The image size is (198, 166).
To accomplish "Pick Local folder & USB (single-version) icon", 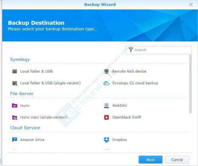I will (15, 83).
